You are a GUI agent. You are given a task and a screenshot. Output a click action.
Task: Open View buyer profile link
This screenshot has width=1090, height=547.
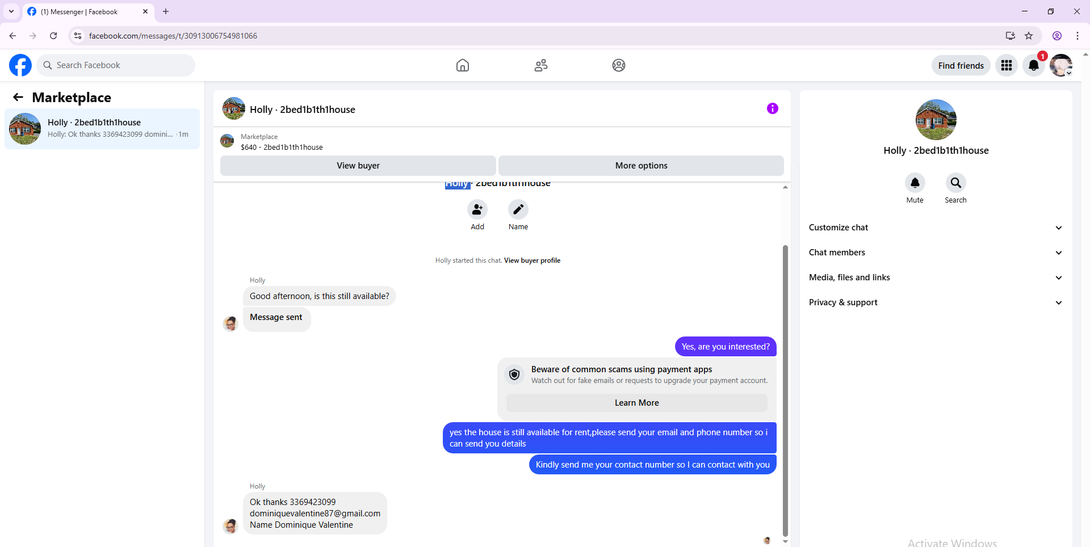coord(532,260)
